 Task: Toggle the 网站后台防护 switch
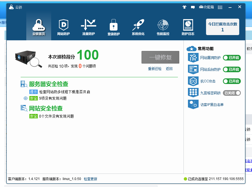pos(232,69)
